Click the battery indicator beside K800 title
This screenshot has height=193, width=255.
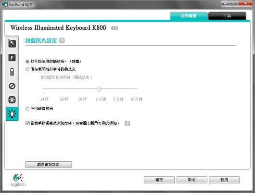[x=115, y=28]
